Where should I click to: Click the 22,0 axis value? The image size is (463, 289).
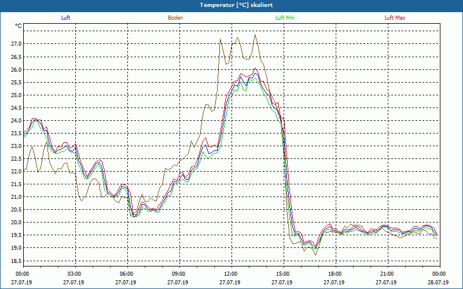coord(16,171)
